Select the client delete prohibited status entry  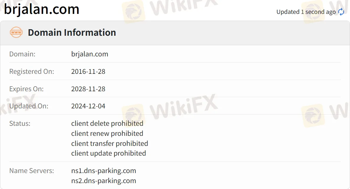tap(107, 123)
